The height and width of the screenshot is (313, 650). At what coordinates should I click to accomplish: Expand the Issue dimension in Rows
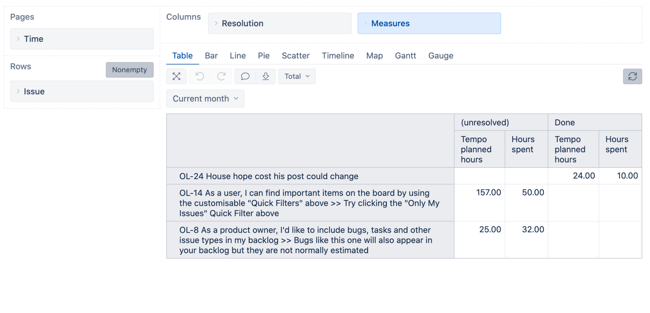pos(18,91)
